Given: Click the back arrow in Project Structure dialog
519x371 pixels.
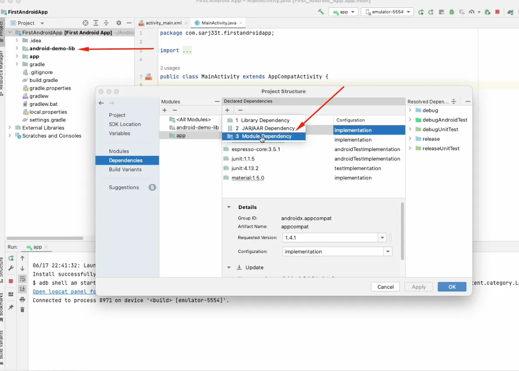Looking at the screenshot, I should coord(101,103).
